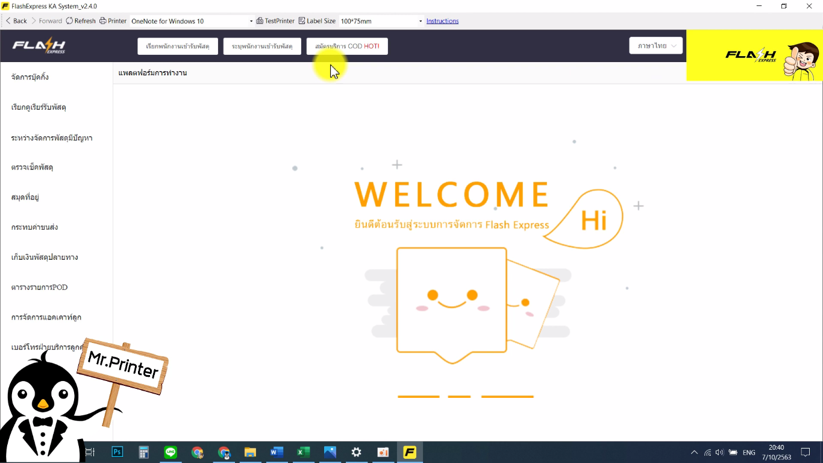Click สมัครบริการ COD HOT! button

[x=347, y=46]
